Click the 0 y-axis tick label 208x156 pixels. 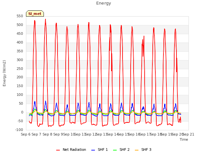22,112
